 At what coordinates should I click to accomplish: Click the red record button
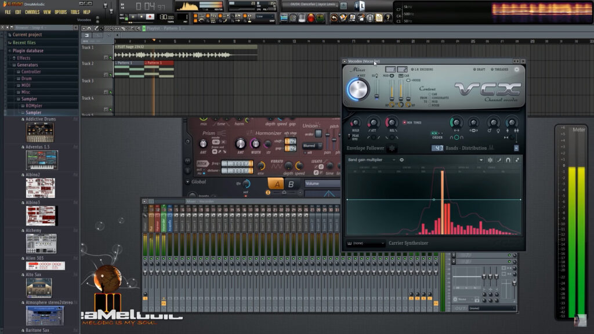(x=150, y=17)
